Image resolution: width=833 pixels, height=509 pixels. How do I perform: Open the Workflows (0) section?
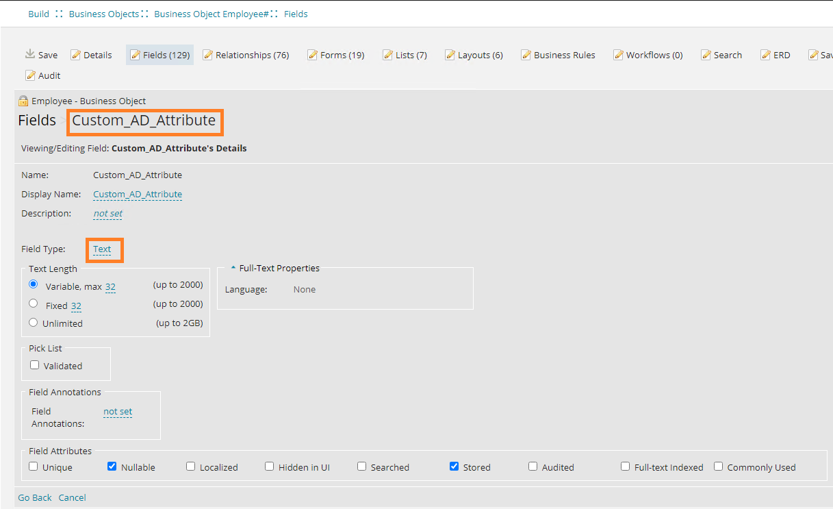pyautogui.click(x=648, y=54)
